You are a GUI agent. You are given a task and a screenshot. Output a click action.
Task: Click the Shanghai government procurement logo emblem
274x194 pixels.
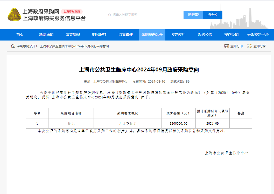14,15
